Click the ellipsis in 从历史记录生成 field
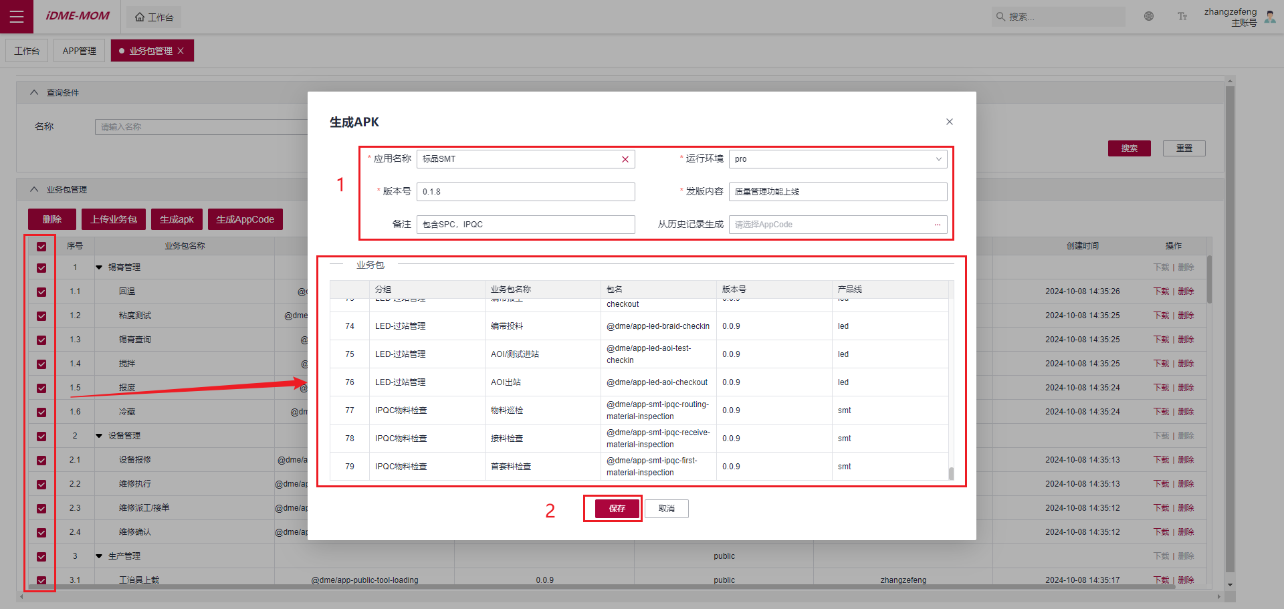The height and width of the screenshot is (609, 1284). coord(937,225)
